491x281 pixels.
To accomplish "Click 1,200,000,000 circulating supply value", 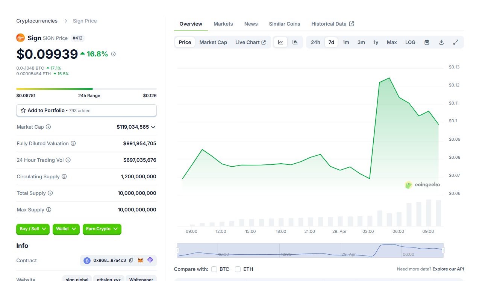I will (138, 176).
